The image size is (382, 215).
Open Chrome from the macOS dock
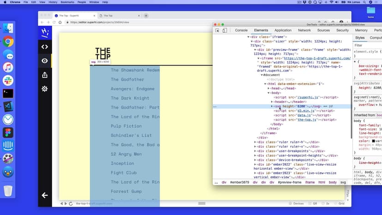pos(8,42)
